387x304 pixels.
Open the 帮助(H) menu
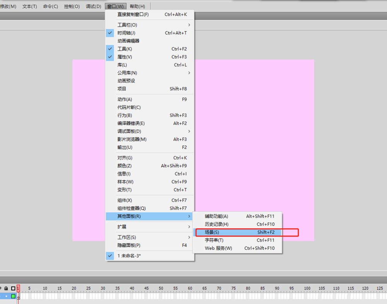click(137, 7)
